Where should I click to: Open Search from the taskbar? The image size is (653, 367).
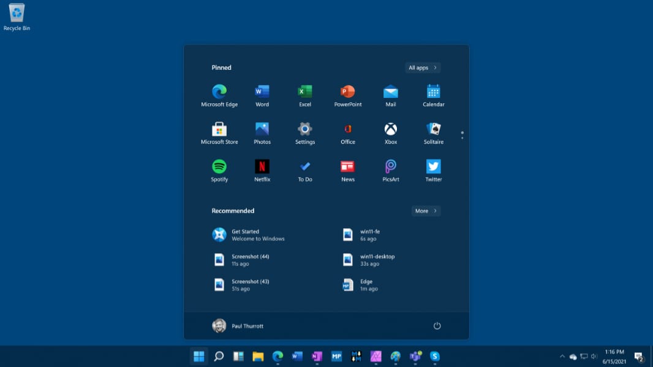pyautogui.click(x=219, y=356)
